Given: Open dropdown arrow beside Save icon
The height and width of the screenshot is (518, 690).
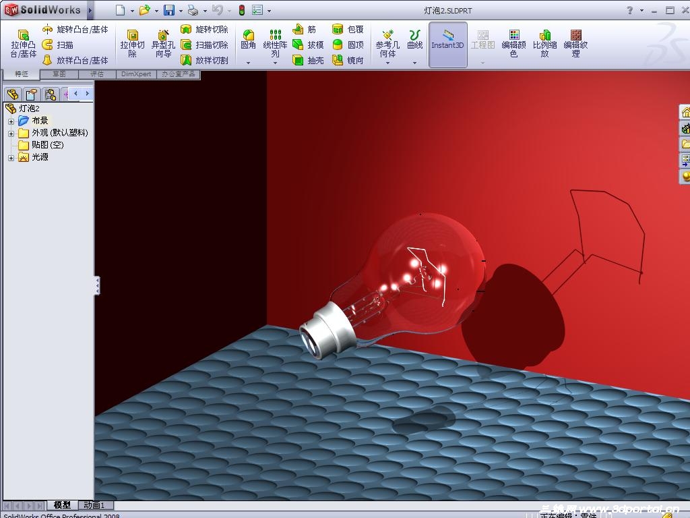Looking at the screenshot, I should click(x=181, y=11).
